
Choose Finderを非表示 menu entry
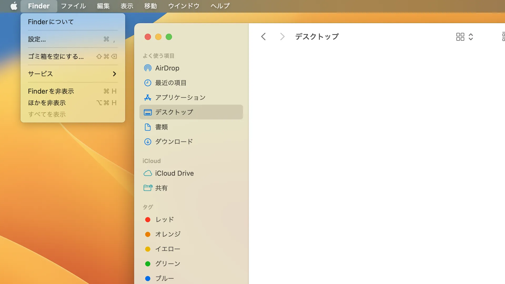pos(51,91)
